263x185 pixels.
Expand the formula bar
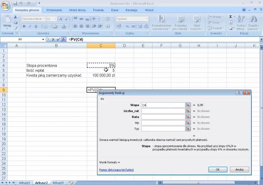coord(260,40)
